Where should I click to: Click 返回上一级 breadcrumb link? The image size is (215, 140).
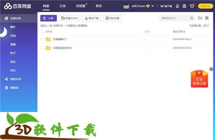[46, 25]
